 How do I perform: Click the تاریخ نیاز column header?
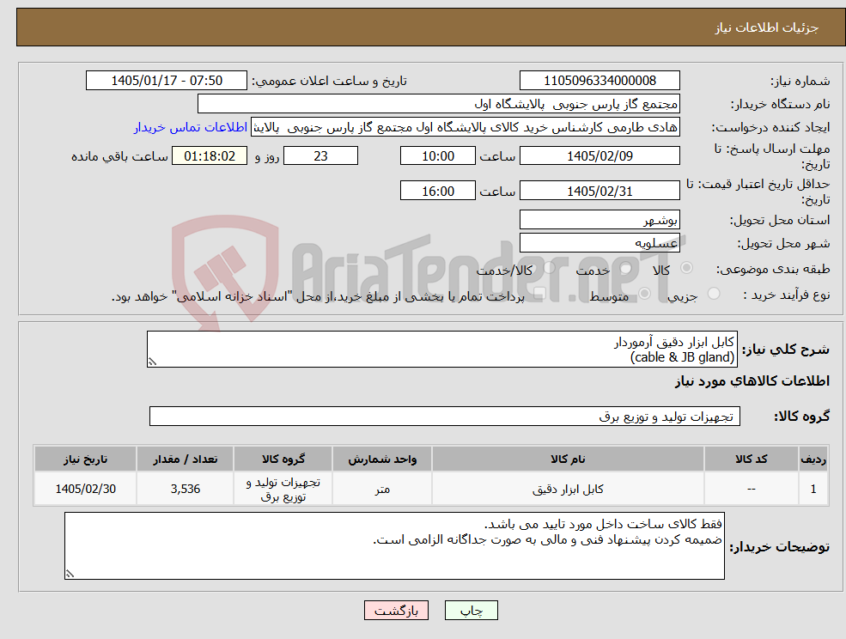tap(85, 459)
